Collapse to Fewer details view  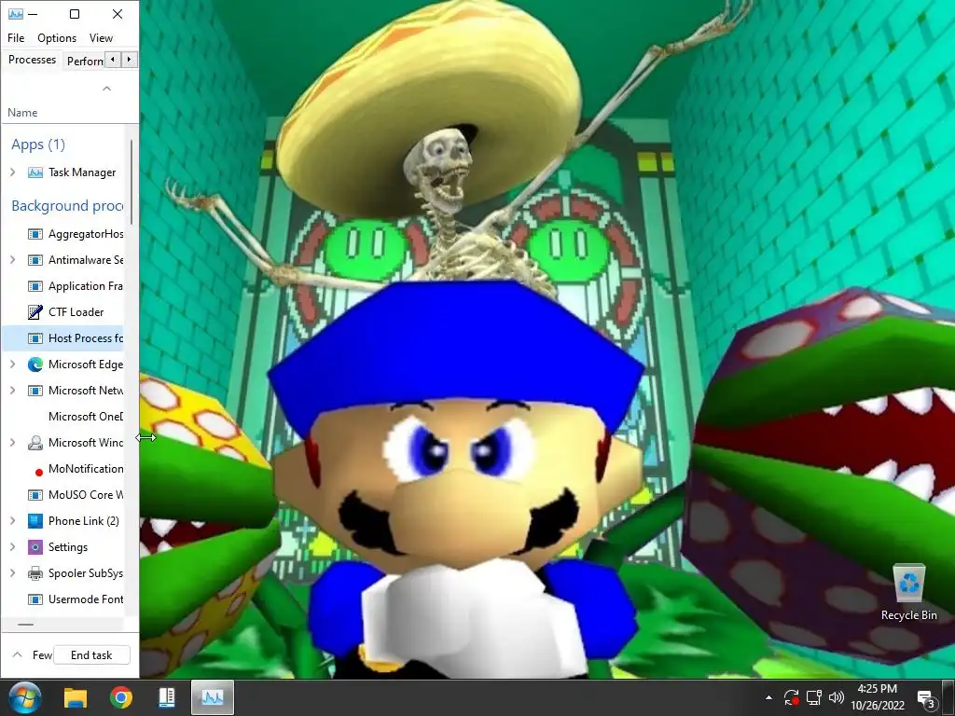point(32,655)
